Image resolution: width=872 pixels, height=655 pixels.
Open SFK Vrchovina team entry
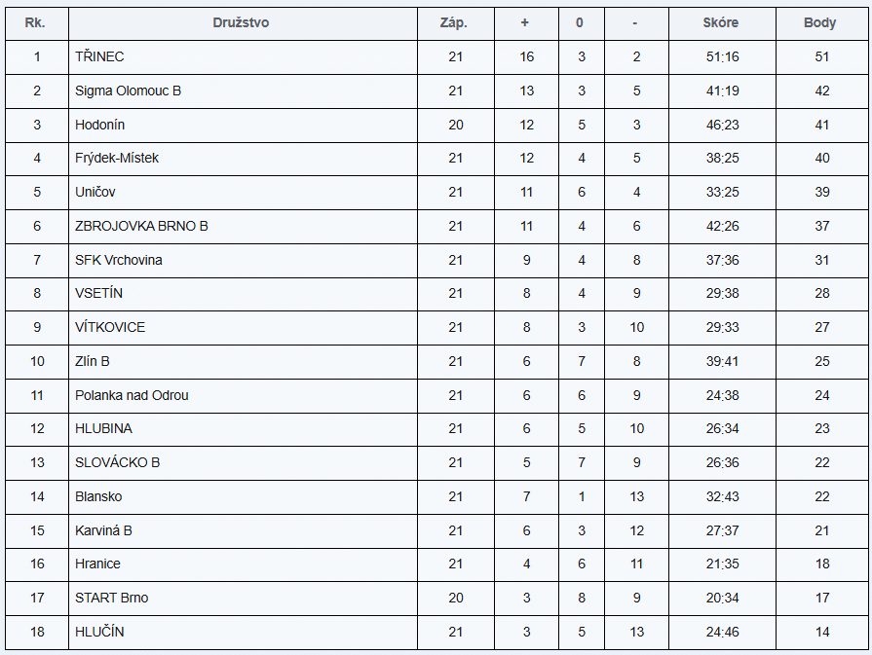tap(119, 260)
